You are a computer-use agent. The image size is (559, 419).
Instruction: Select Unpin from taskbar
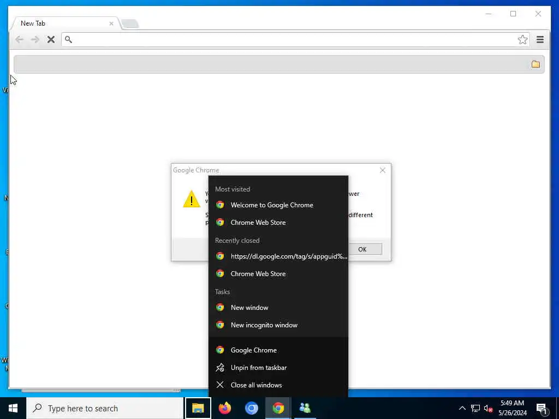278,367
